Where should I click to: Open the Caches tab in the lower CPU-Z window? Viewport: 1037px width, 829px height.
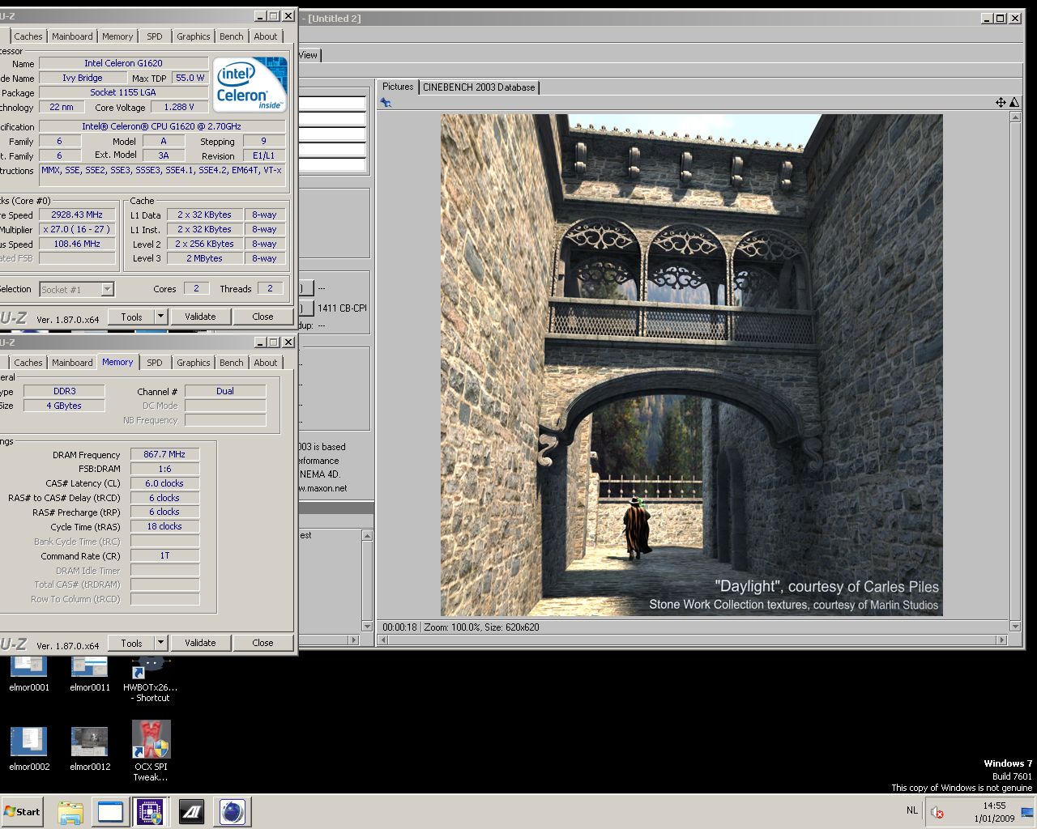pyautogui.click(x=28, y=363)
